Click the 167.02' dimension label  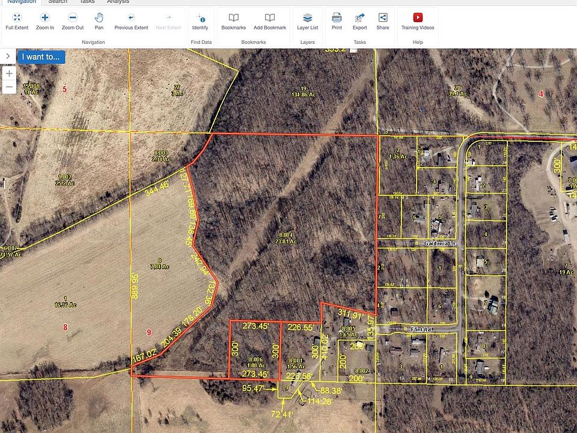(x=145, y=355)
